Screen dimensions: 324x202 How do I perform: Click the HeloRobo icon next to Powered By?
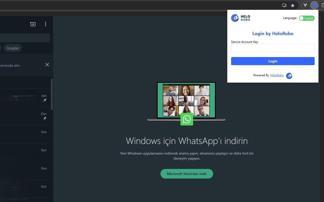pos(289,76)
